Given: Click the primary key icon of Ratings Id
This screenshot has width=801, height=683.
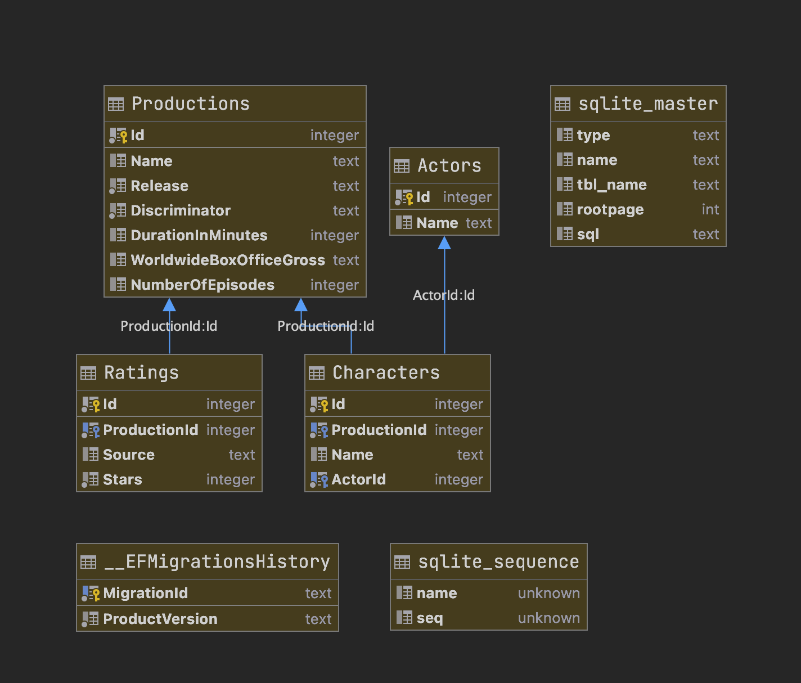Looking at the screenshot, I should pyautogui.click(x=91, y=405).
